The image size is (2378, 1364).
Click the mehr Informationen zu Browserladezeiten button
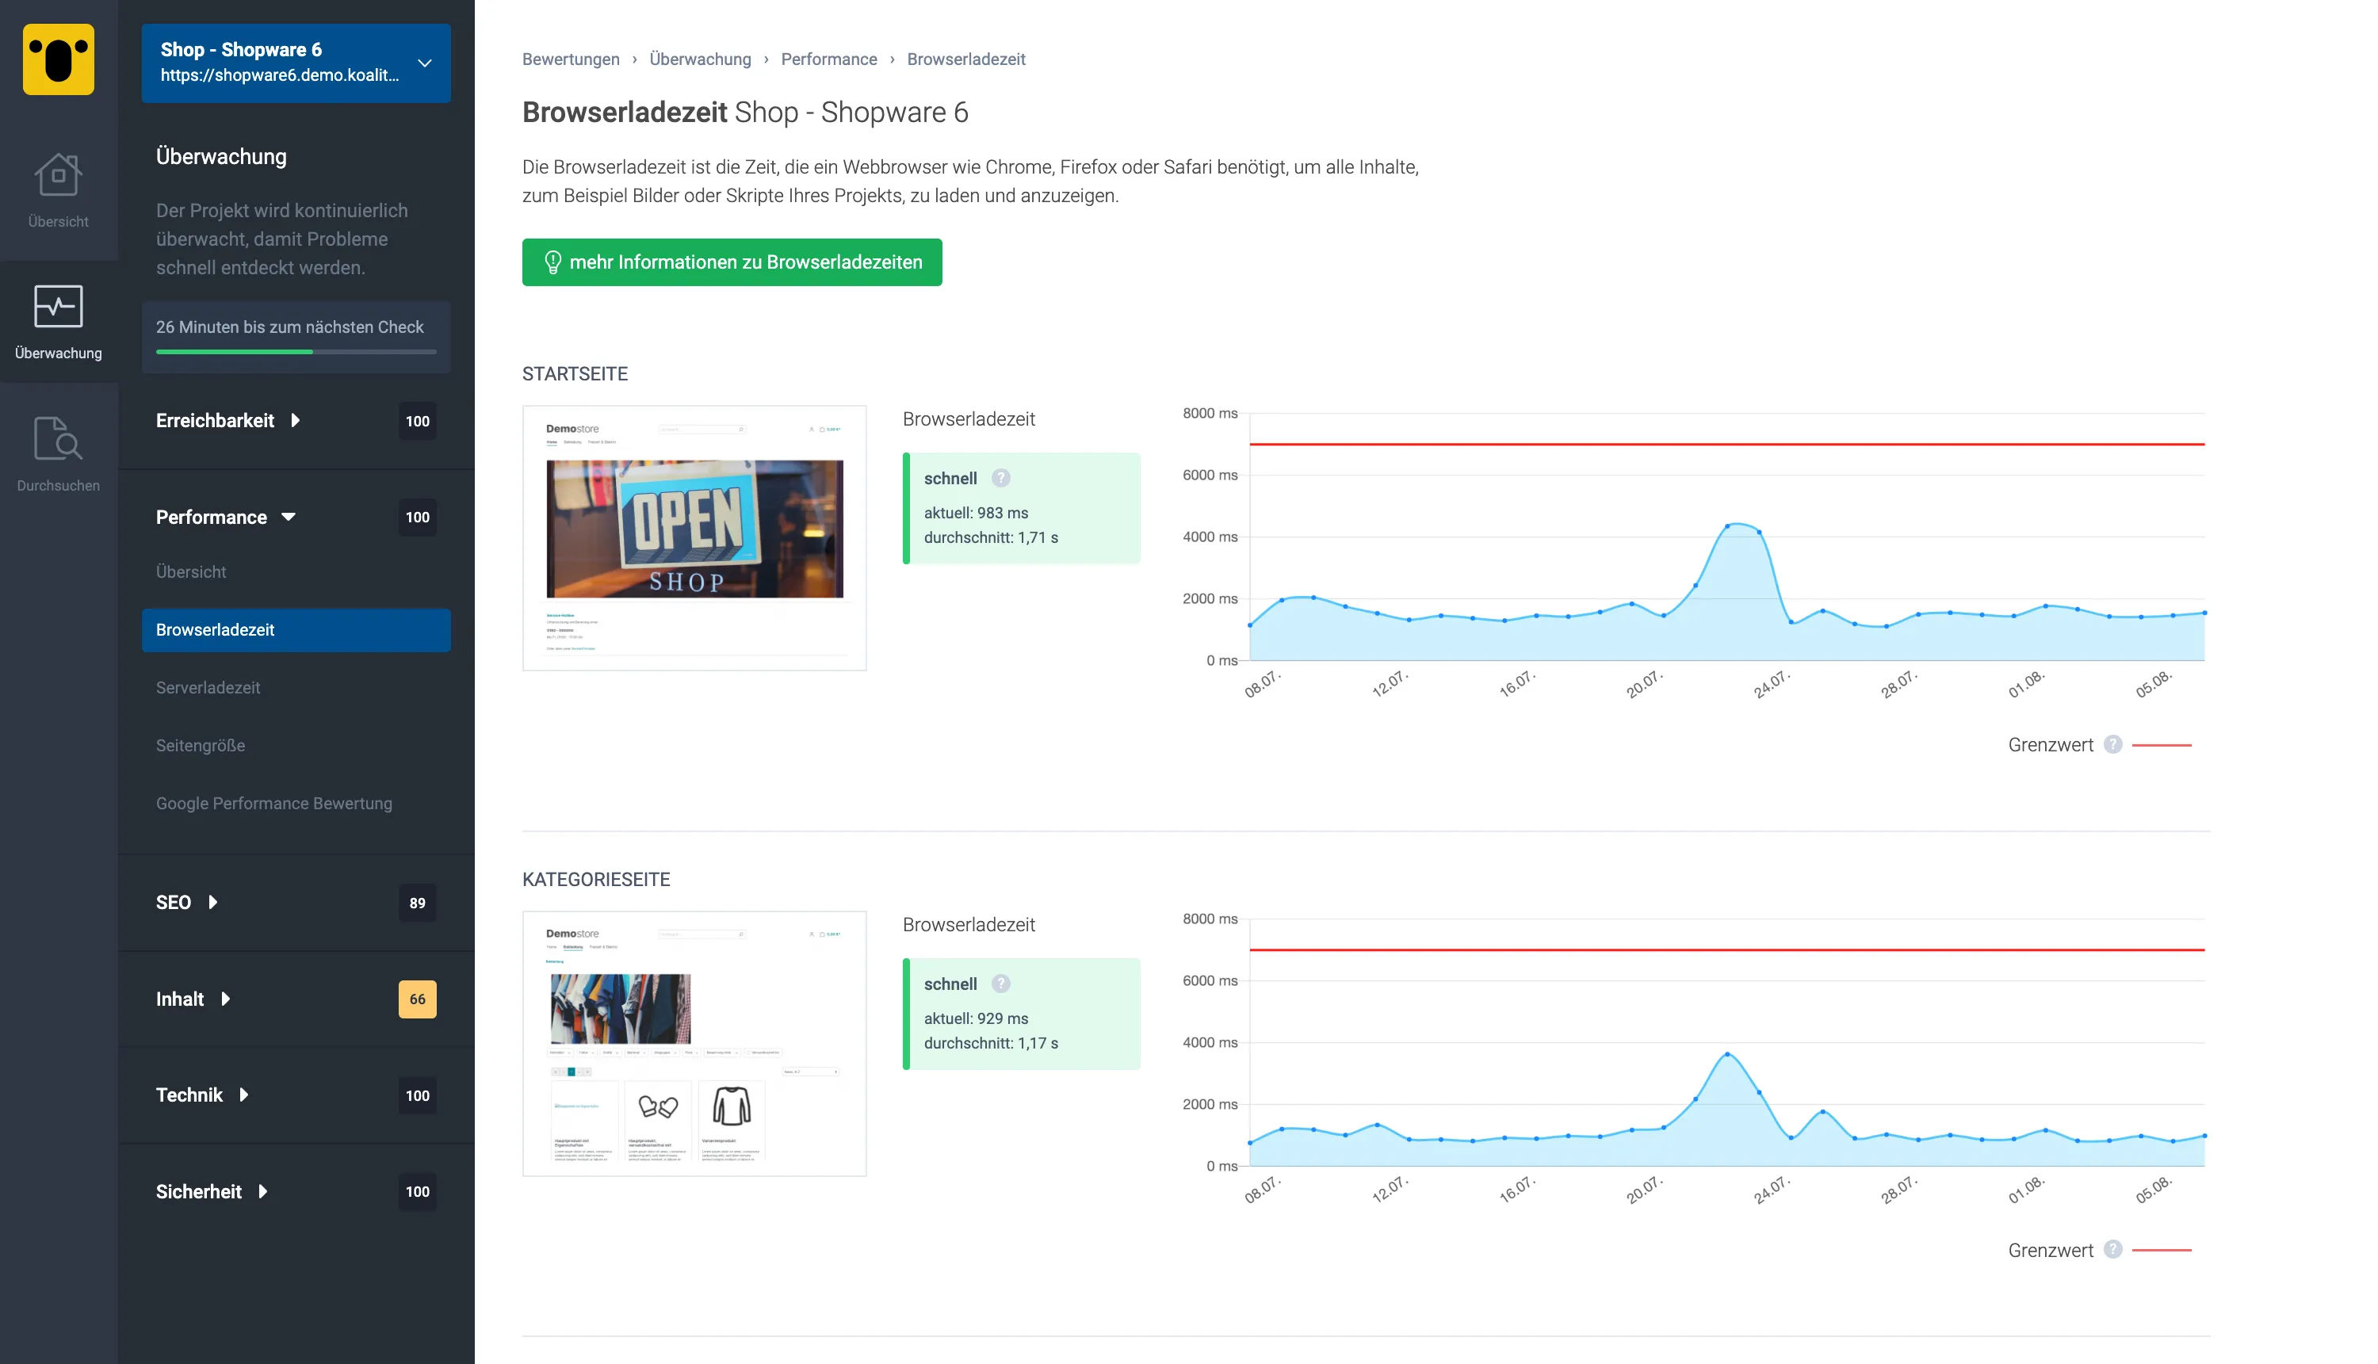pyautogui.click(x=732, y=262)
